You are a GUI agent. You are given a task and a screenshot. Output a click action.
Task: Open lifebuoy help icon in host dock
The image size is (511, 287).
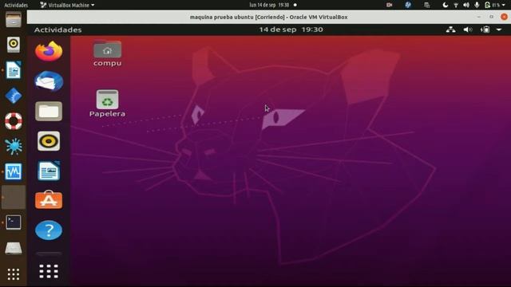pos(14,121)
